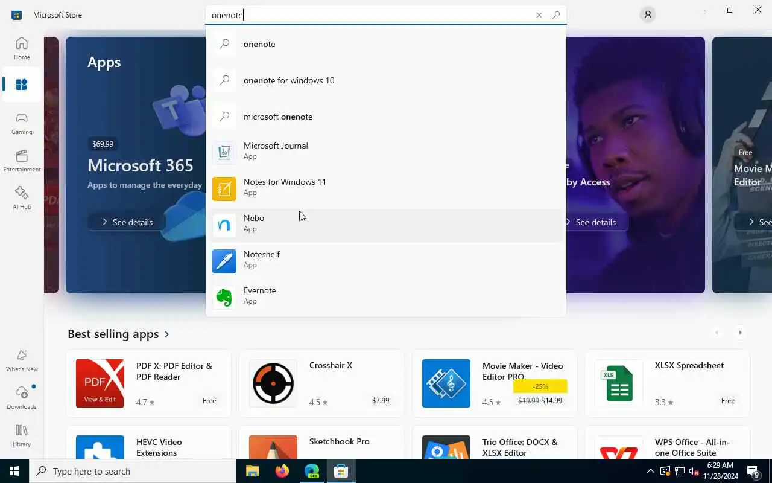Click the Noteshelf app icon
This screenshot has height=483, width=772.
pyautogui.click(x=224, y=261)
